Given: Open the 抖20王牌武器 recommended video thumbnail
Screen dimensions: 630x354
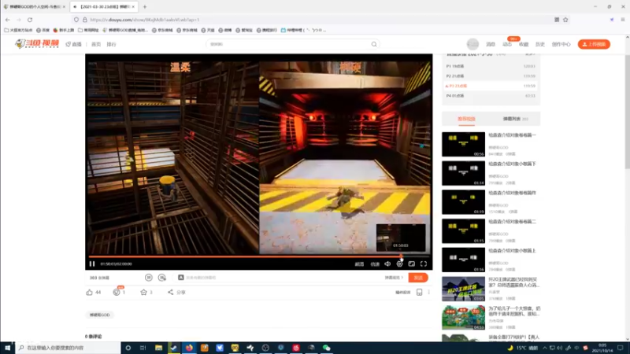Looking at the screenshot, I should point(463,289).
